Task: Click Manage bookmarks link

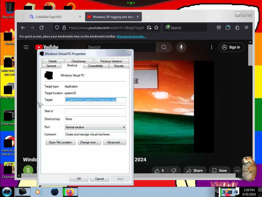Action: 131,36
